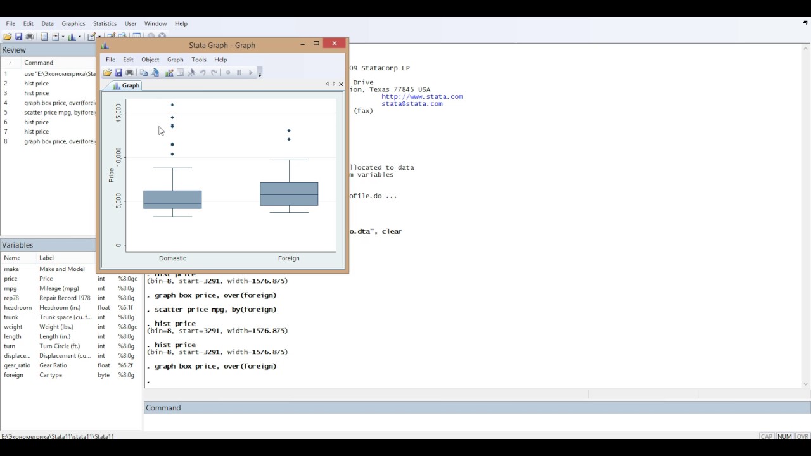Close the Graph tab with X
The image size is (811, 456).
(x=341, y=84)
